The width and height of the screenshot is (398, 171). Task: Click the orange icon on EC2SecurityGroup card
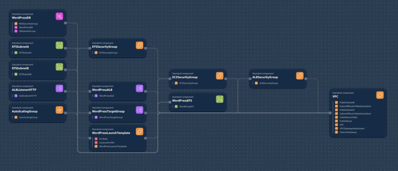(220, 76)
